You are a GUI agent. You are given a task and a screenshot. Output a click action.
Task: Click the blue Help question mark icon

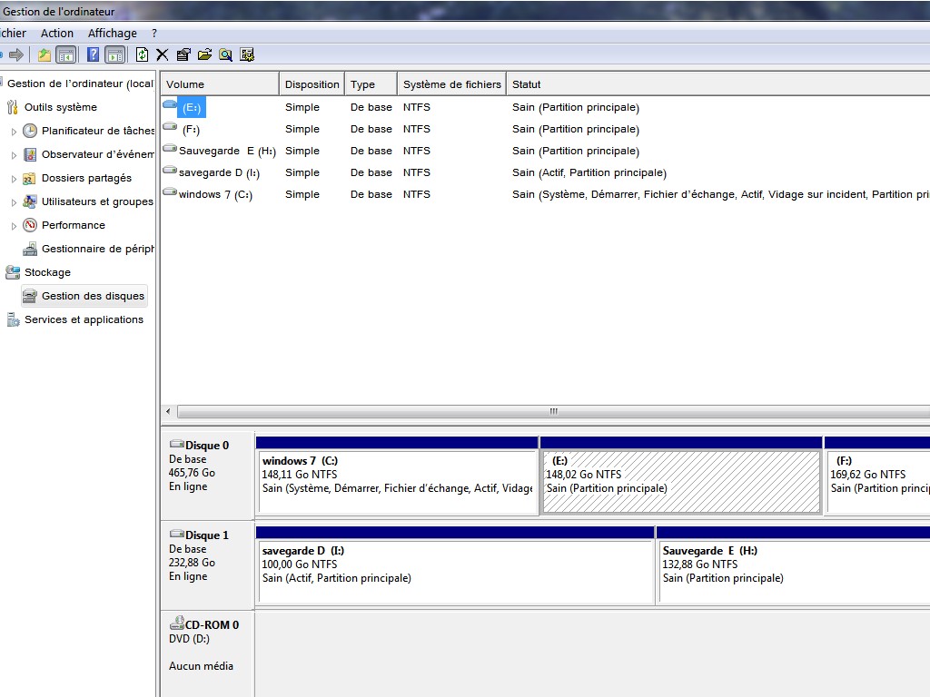93,54
